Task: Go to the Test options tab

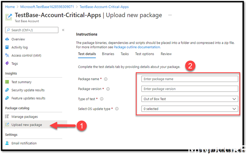Action: [144, 54]
